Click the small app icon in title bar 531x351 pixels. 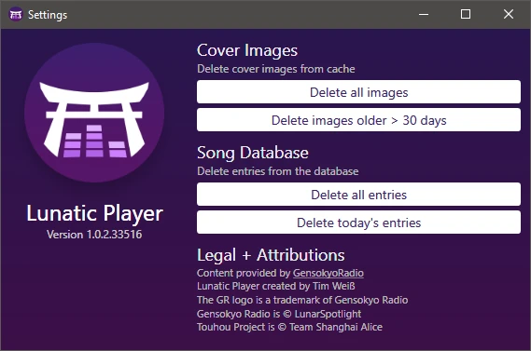coord(16,15)
